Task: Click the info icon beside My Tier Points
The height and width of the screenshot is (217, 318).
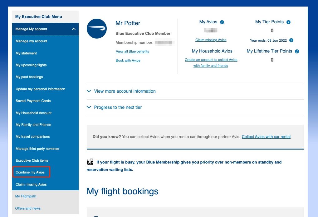Action: tap(288, 22)
